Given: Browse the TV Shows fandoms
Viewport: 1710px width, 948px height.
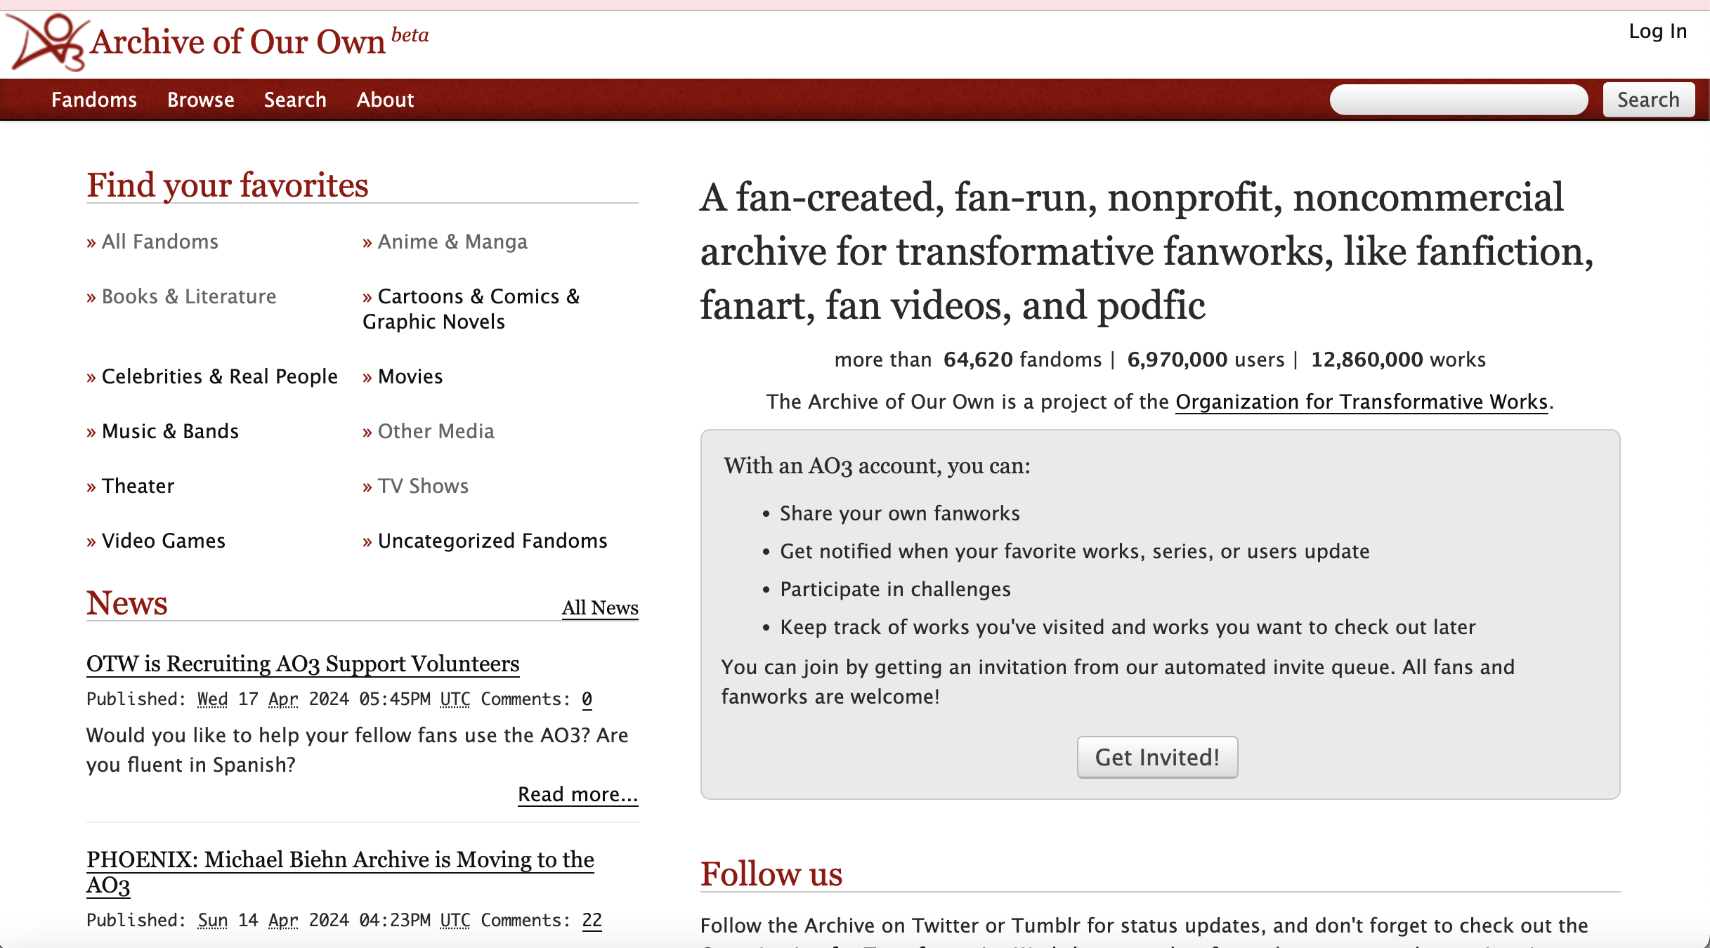Looking at the screenshot, I should pos(422,486).
